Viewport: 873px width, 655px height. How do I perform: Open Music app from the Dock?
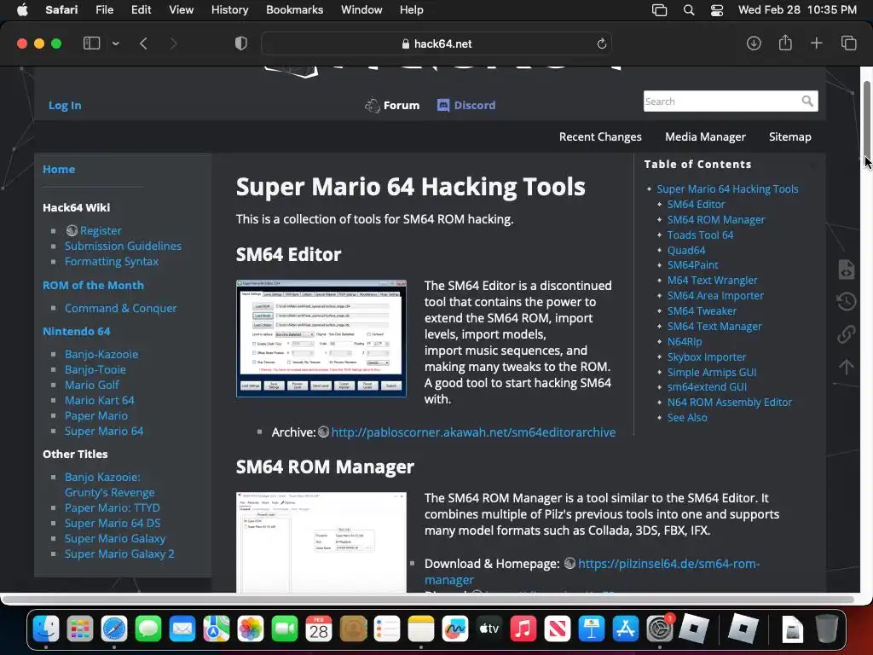pos(523,629)
